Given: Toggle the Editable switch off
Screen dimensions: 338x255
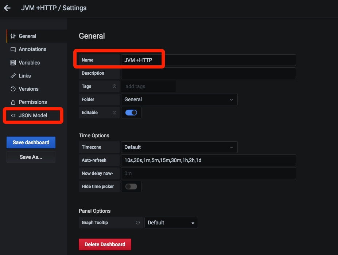Looking at the screenshot, I should tap(131, 113).
